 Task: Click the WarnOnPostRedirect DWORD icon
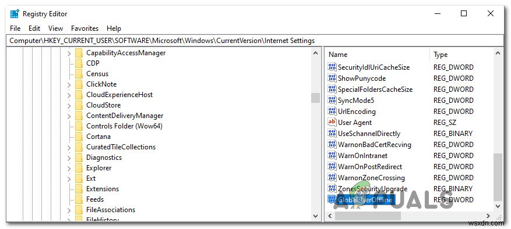pos(332,167)
